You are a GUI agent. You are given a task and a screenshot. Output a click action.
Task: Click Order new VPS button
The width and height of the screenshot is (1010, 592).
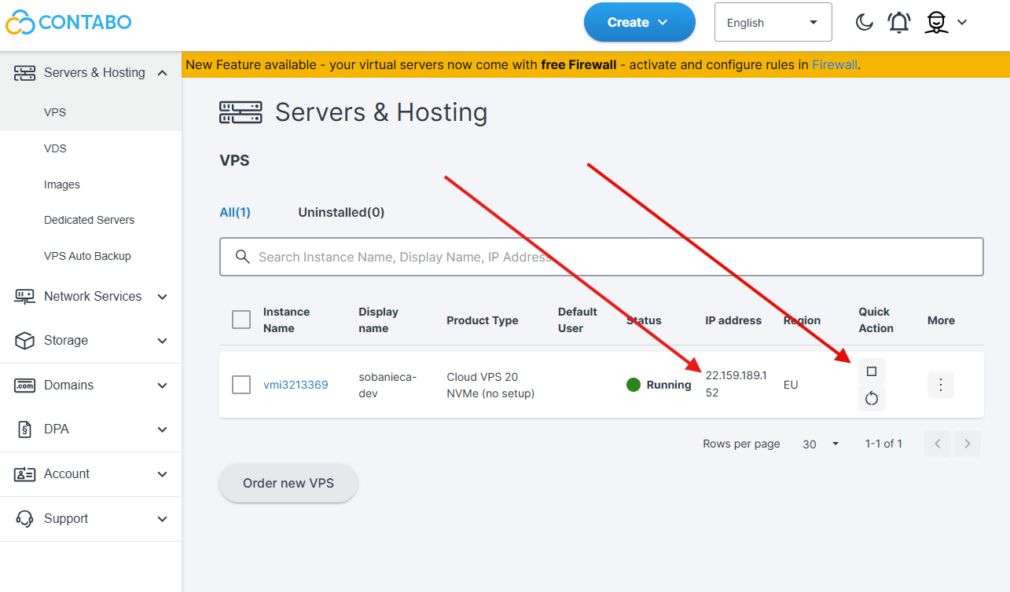pyautogui.click(x=288, y=483)
